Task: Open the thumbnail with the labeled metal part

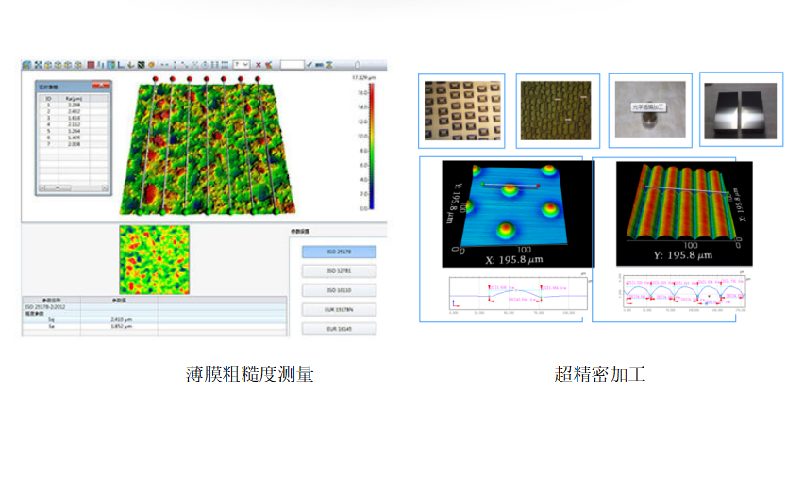Action: (x=650, y=110)
